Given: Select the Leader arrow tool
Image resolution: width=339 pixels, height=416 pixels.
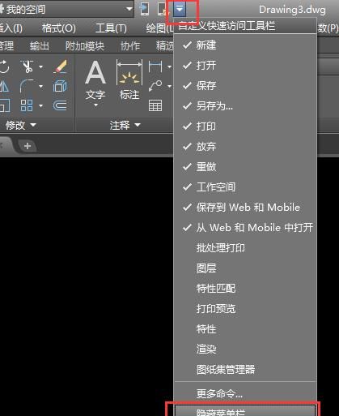Looking at the screenshot, I should point(155,86).
